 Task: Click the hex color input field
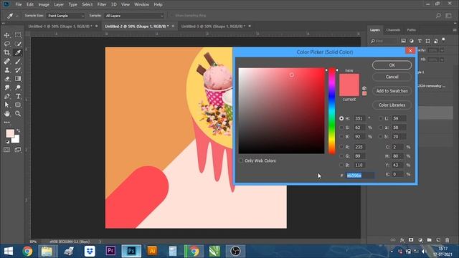pos(360,175)
